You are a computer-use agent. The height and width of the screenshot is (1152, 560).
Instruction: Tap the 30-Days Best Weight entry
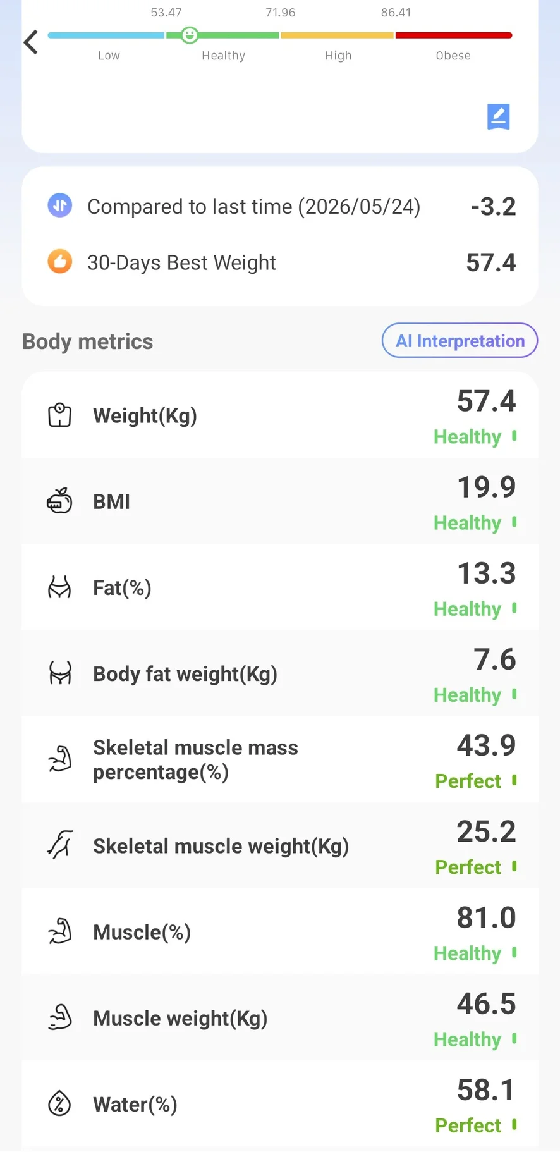click(280, 262)
